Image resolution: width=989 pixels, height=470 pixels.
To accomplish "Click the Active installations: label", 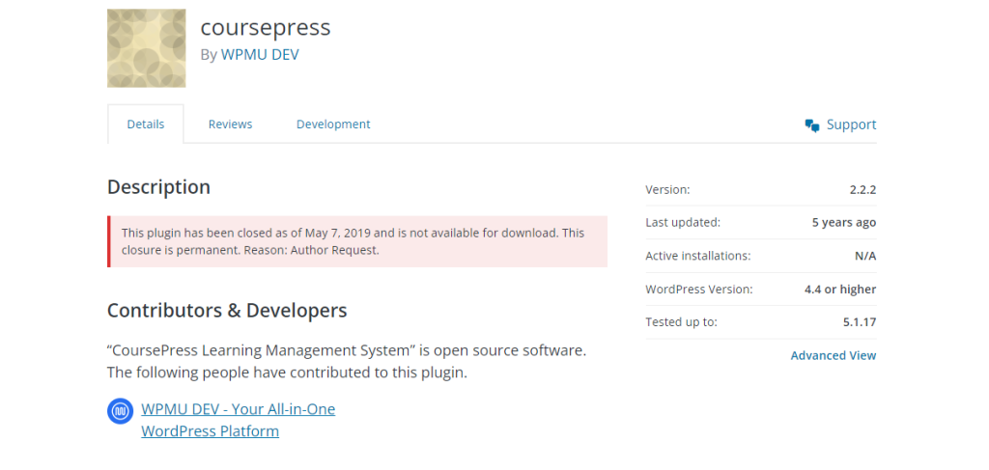I will 697,256.
